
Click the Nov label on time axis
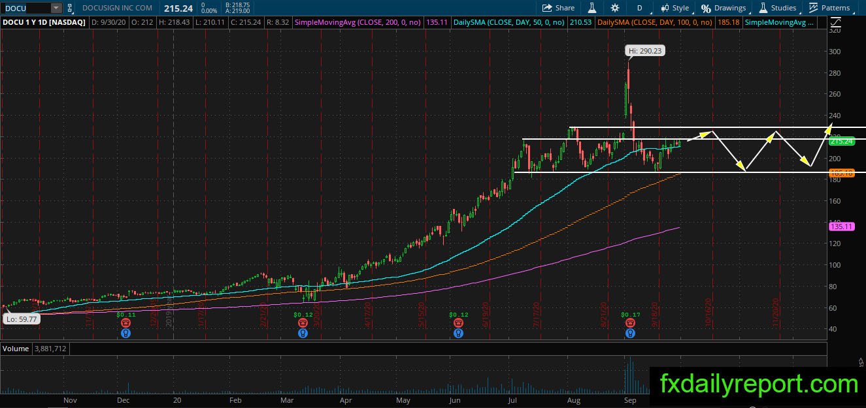click(71, 400)
